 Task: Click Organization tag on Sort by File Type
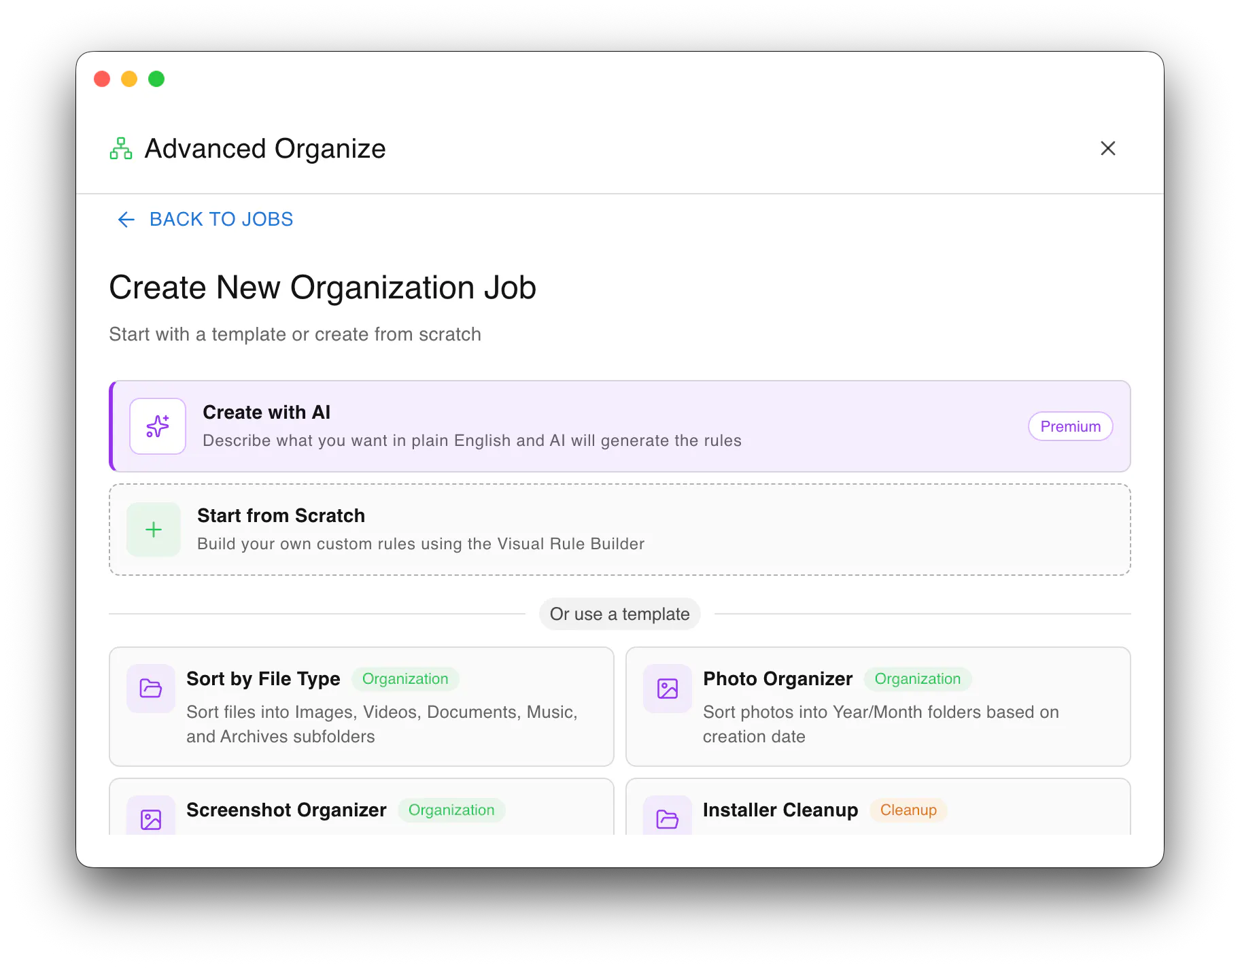405,679
